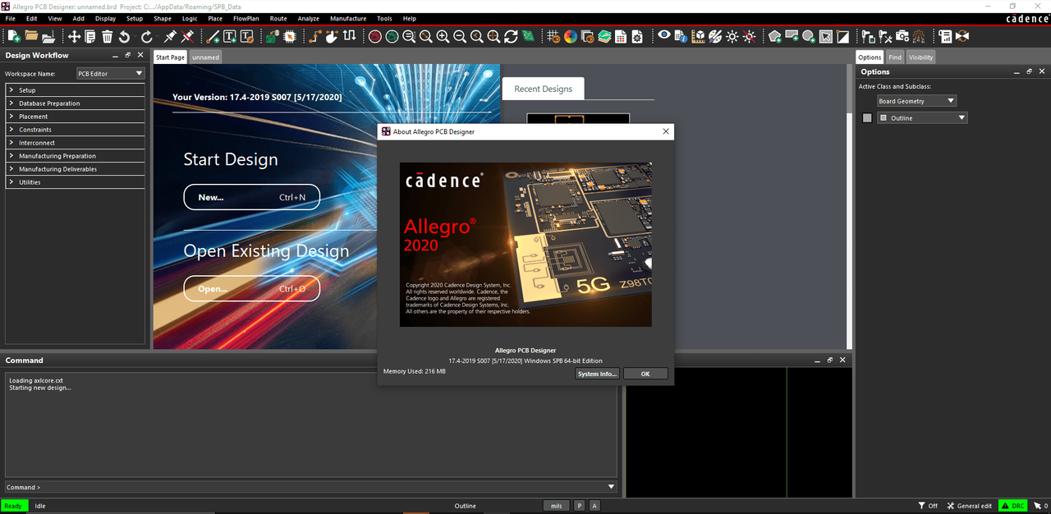
Task: Click the Redo arrow icon
Action: click(x=147, y=36)
